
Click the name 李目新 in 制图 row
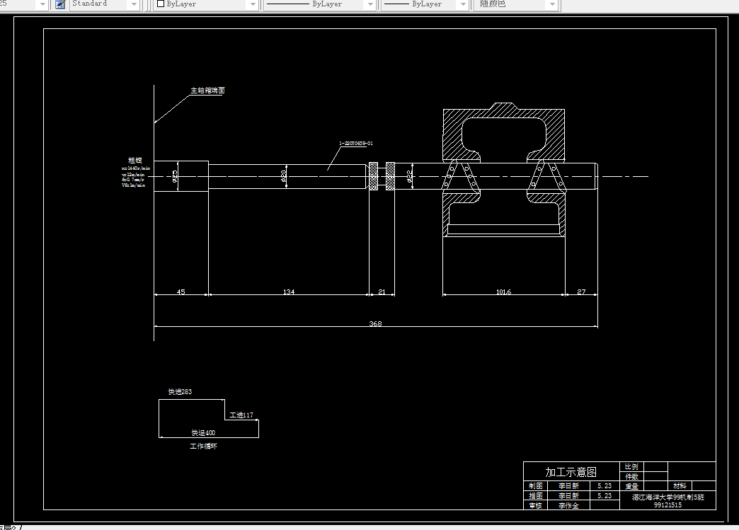coord(568,485)
